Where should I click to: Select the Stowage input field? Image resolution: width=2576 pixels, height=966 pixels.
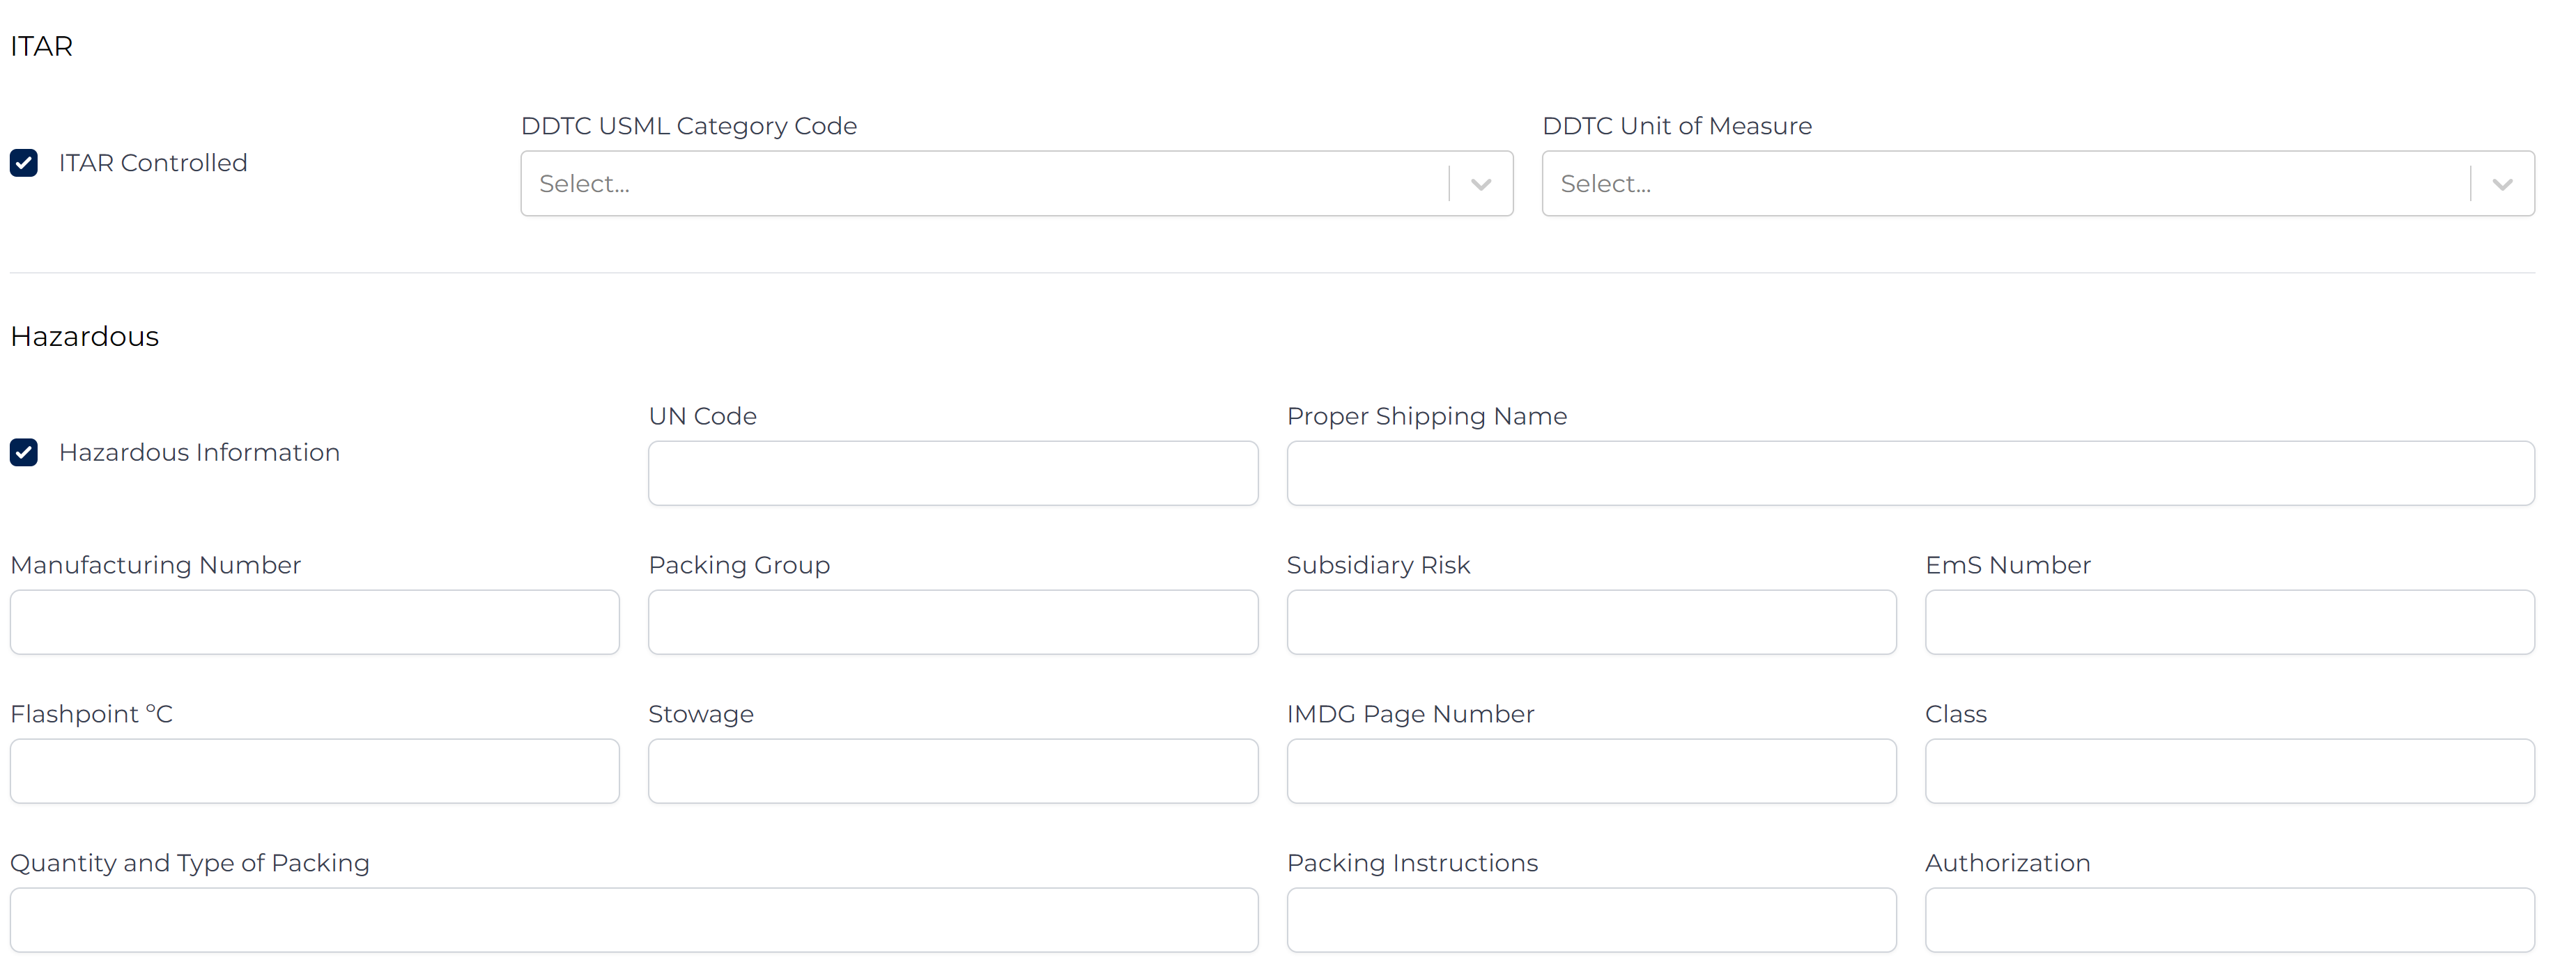tap(952, 771)
